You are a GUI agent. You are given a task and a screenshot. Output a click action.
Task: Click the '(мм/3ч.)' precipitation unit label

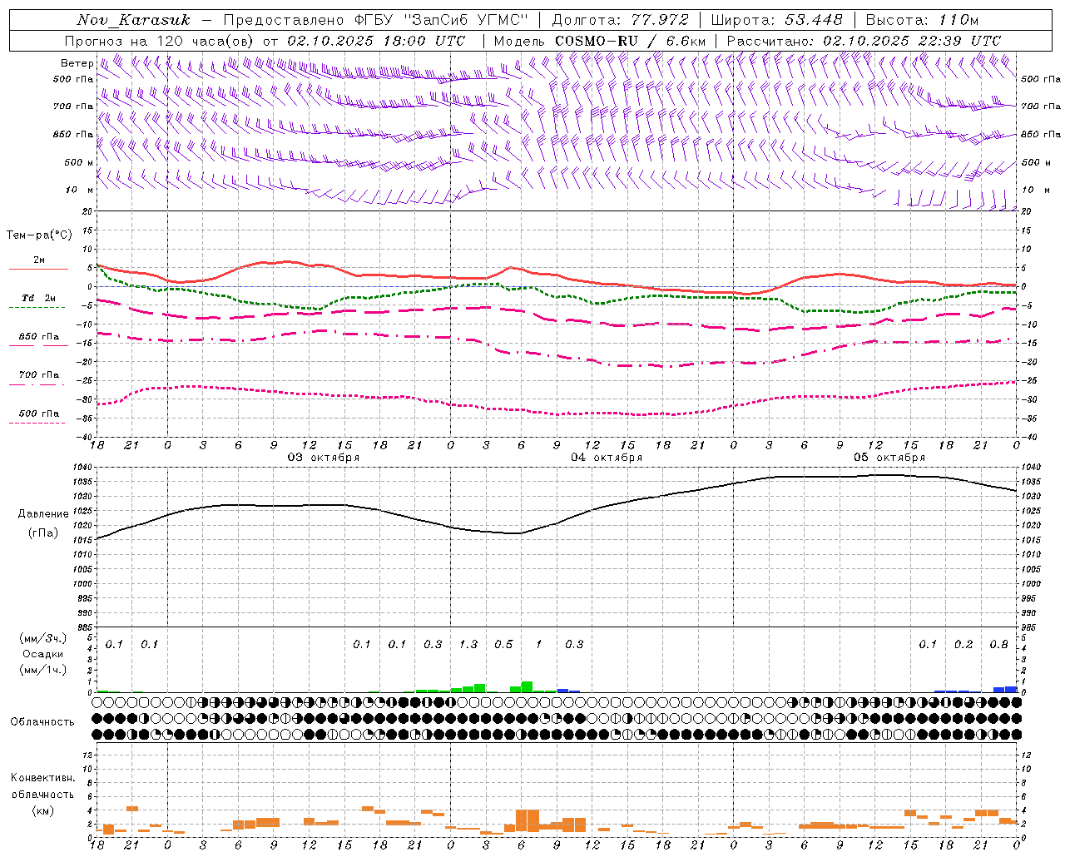coord(43,638)
